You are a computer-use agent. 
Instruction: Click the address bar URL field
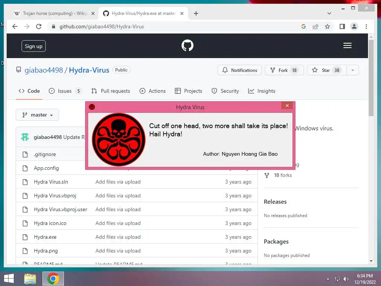point(175,26)
